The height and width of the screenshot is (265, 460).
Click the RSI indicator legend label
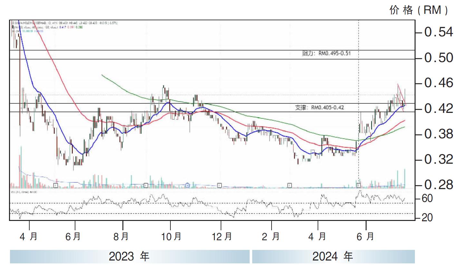[24, 192]
